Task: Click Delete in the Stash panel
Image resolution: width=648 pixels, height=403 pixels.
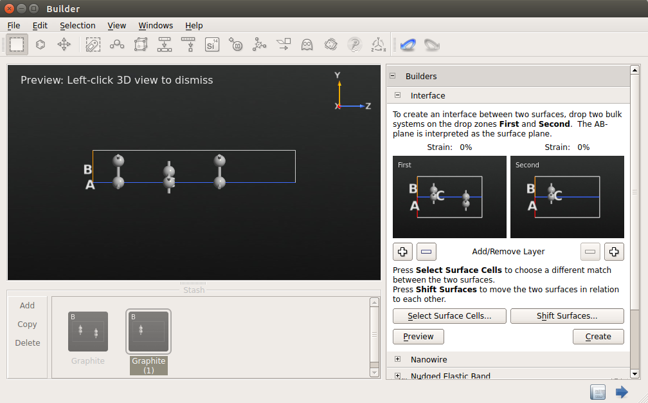Action: click(28, 342)
